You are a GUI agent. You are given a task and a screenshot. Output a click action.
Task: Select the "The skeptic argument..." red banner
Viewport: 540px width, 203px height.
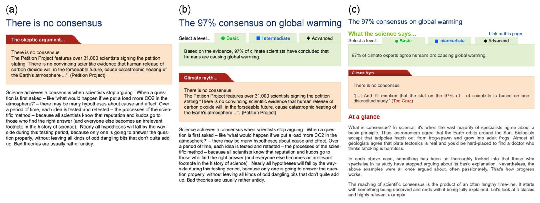tap(38, 40)
